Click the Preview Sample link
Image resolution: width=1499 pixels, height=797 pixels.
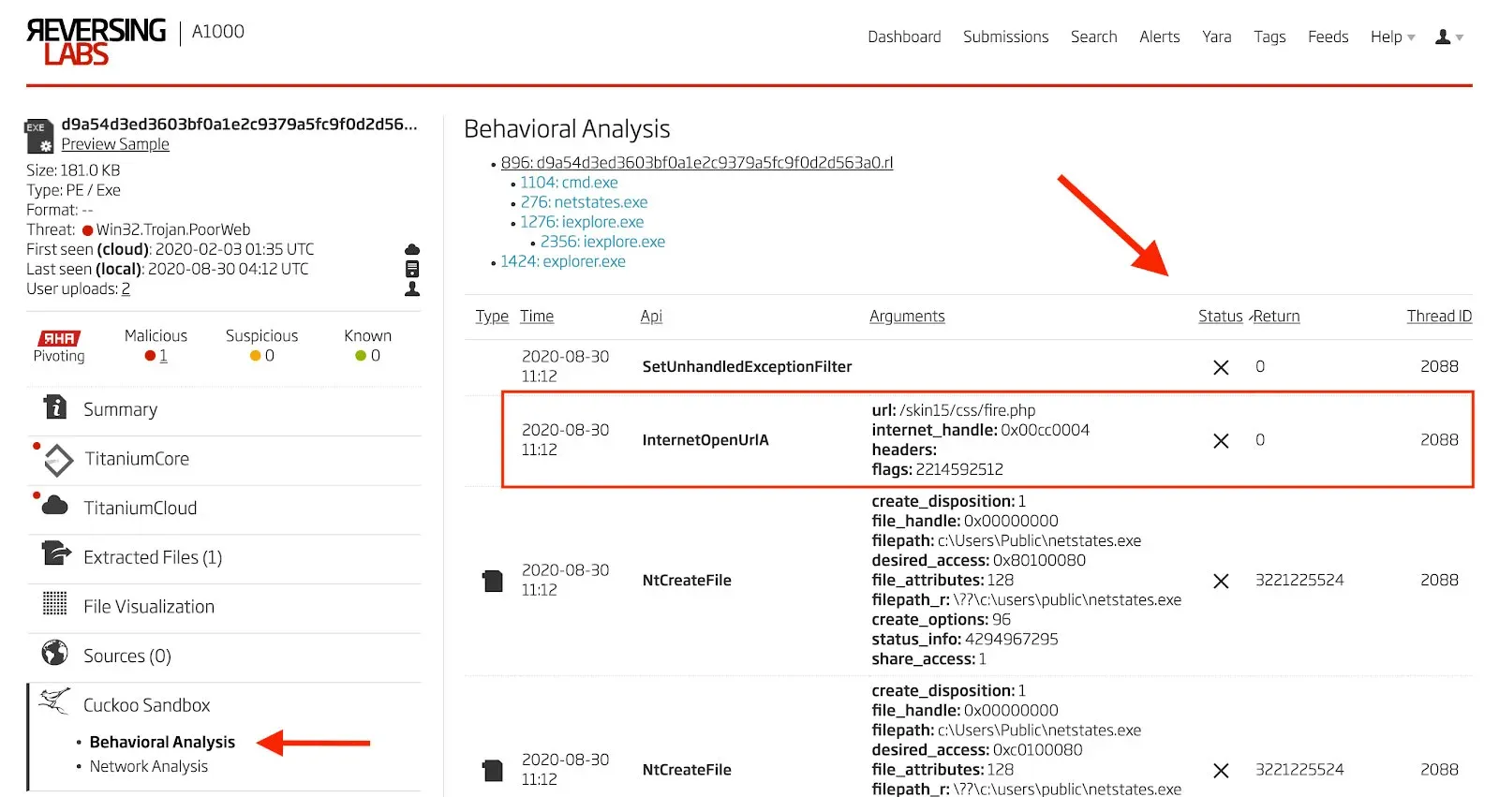(x=115, y=144)
